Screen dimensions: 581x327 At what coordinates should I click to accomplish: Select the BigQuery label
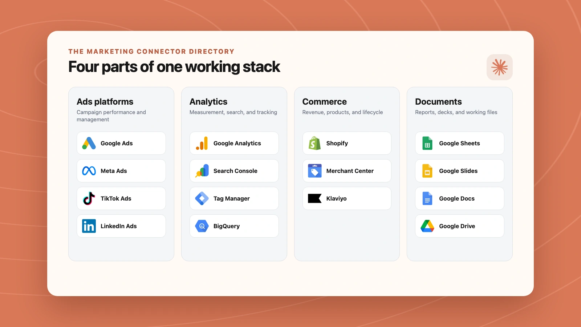coord(227,226)
